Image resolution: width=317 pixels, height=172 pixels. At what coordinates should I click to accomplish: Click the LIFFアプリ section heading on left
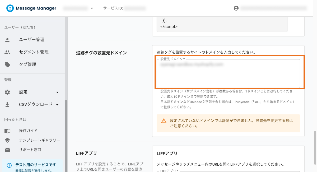click(87, 153)
